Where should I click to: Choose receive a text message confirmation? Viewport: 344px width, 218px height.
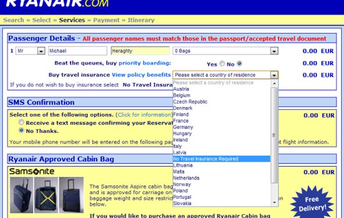point(21,122)
